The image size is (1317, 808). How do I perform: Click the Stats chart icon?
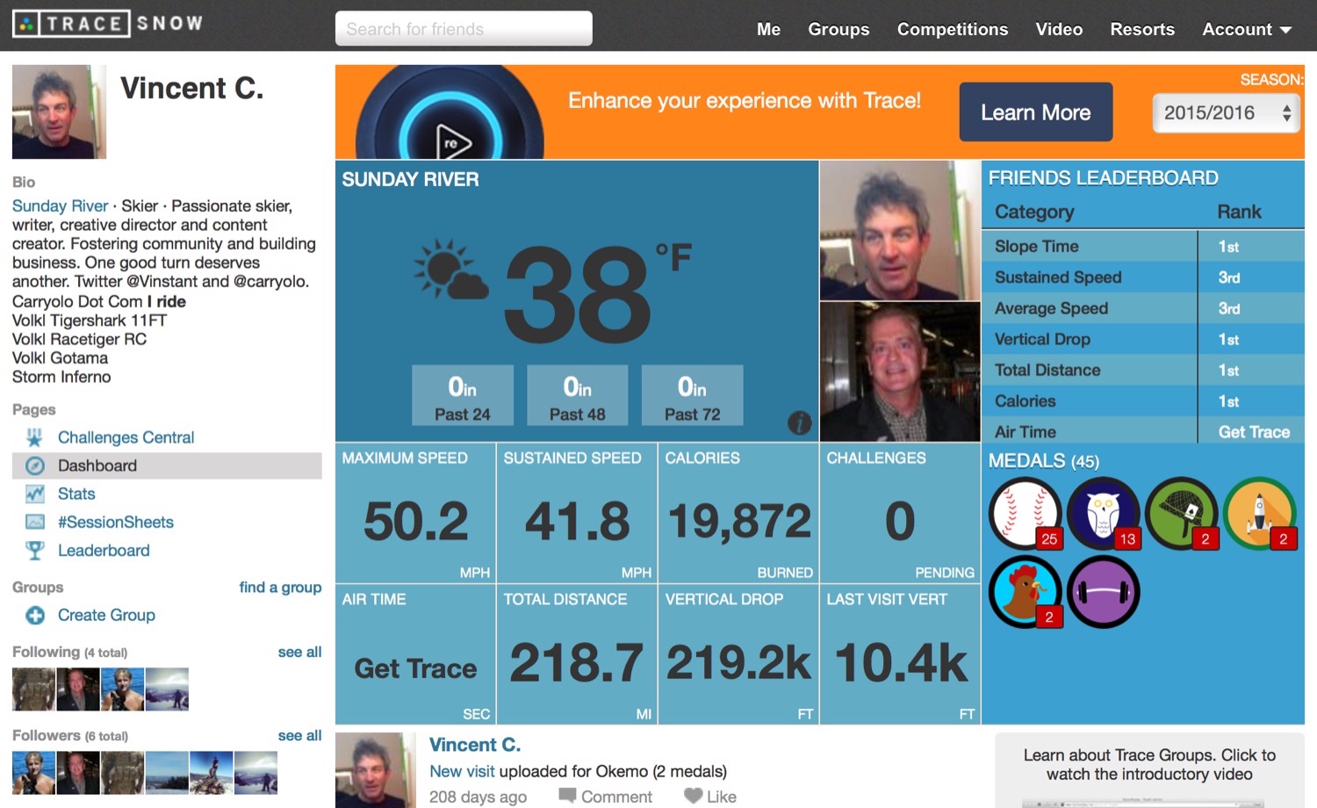pos(35,494)
